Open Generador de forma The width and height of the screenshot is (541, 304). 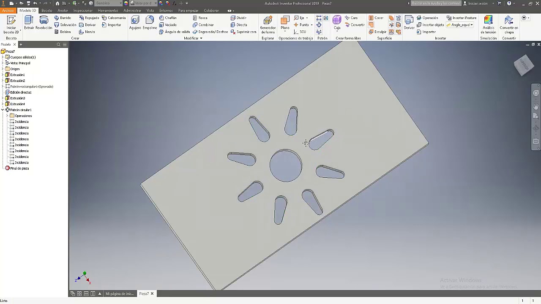[268, 25]
